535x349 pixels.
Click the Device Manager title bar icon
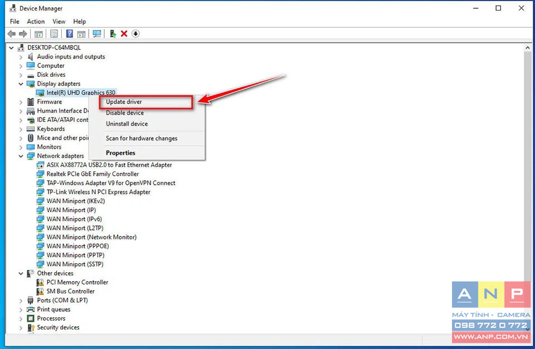click(x=13, y=8)
